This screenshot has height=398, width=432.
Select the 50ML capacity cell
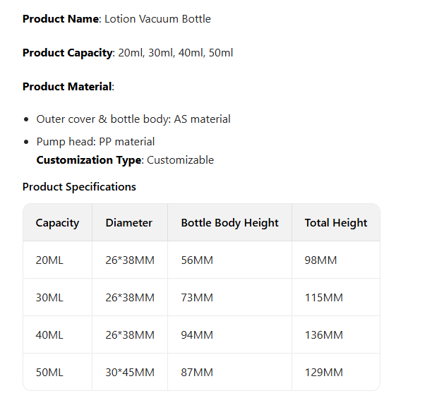(x=49, y=373)
